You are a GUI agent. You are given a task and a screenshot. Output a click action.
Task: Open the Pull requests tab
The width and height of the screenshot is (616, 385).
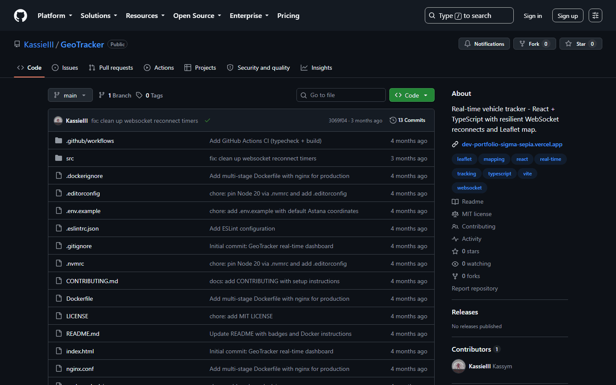pos(111,68)
